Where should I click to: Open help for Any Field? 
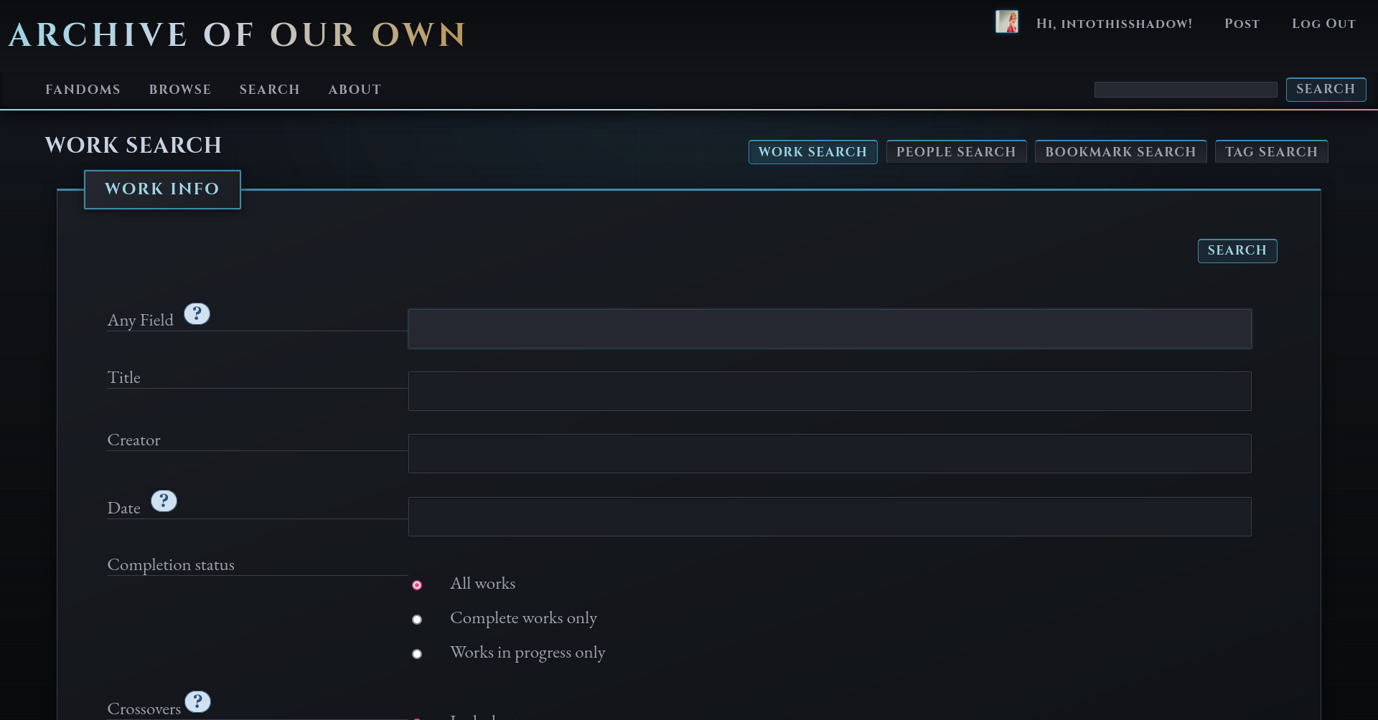pos(197,313)
